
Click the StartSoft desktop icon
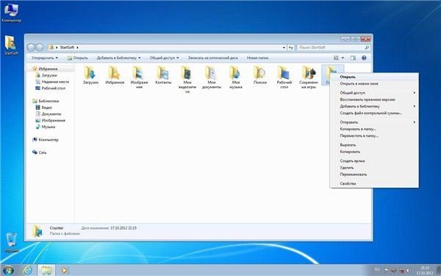(x=11, y=46)
